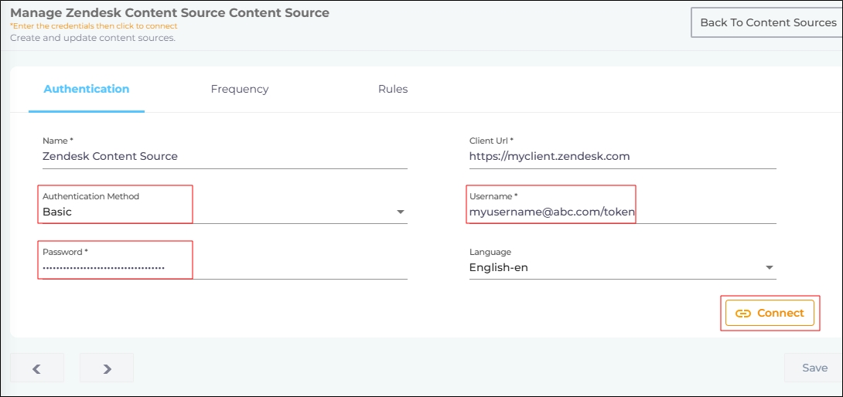The width and height of the screenshot is (843, 397).
Task: Click the orange 'Enter the credentials' hint text
Action: 94,26
